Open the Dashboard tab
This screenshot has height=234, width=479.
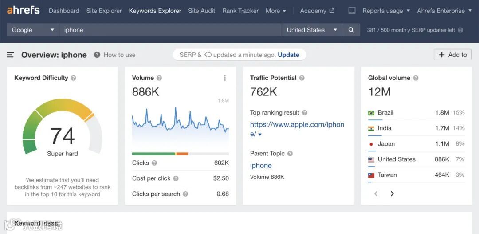(x=64, y=11)
